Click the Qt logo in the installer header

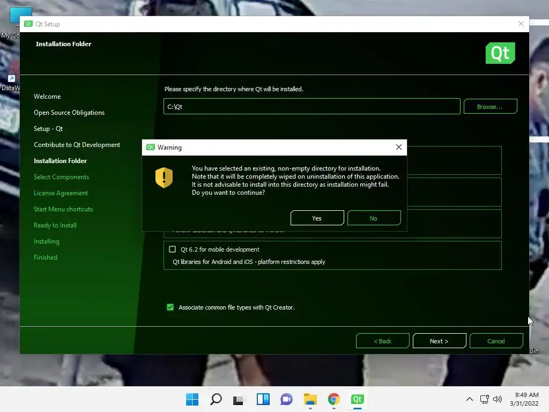[500, 53]
